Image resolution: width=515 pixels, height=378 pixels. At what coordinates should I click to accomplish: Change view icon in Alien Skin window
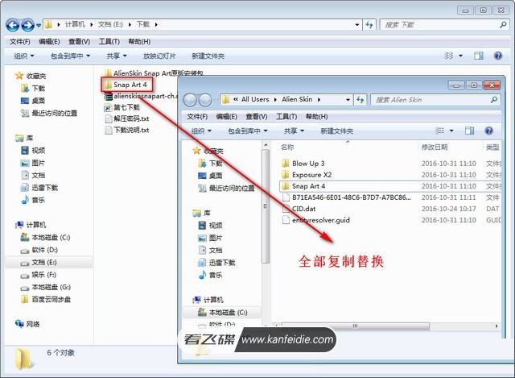click(439, 131)
